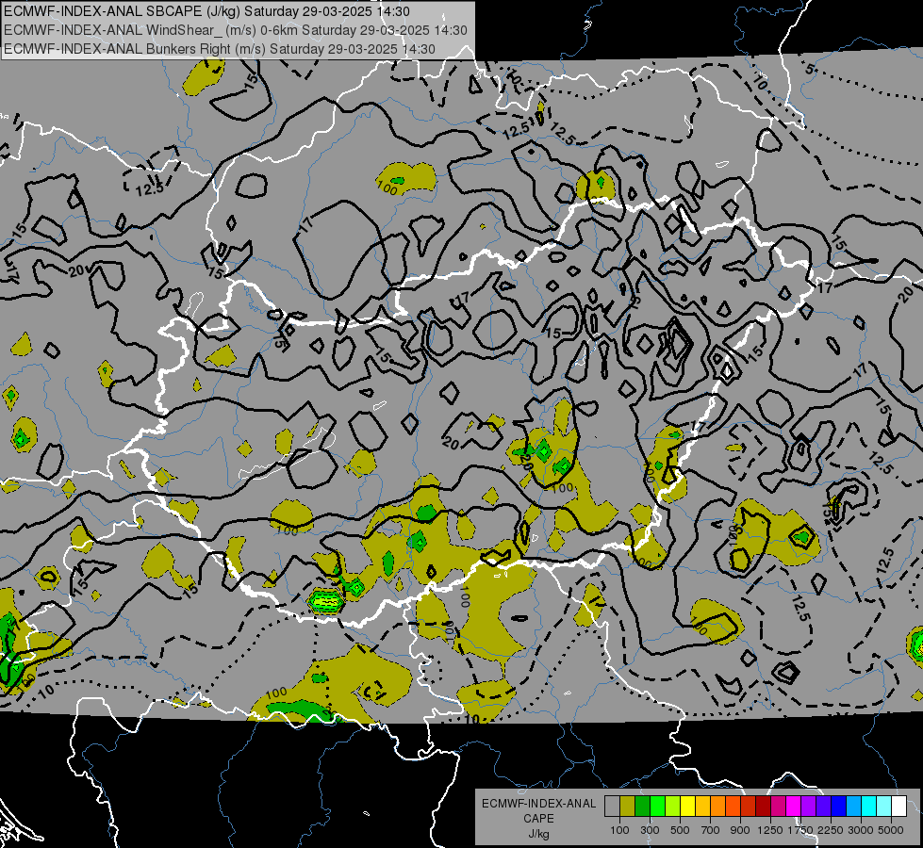The width and height of the screenshot is (923, 848).
Task: Click the dotted contour label 5 on the map
Action: click(x=811, y=70)
